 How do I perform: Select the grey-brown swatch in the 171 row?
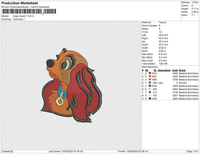[150, 92]
